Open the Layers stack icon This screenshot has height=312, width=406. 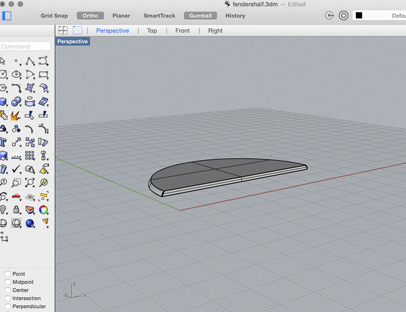coord(30,209)
